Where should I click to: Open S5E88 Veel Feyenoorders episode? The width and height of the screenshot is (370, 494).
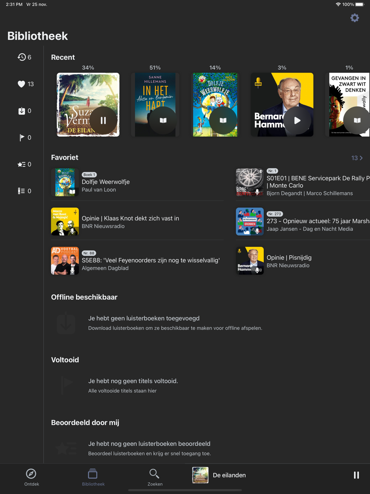click(x=151, y=260)
